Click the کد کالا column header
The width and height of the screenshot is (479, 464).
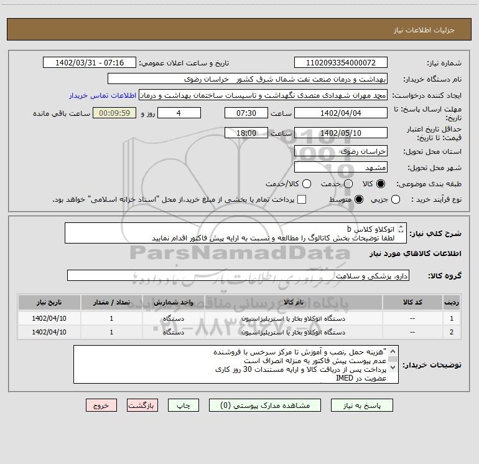412,302
